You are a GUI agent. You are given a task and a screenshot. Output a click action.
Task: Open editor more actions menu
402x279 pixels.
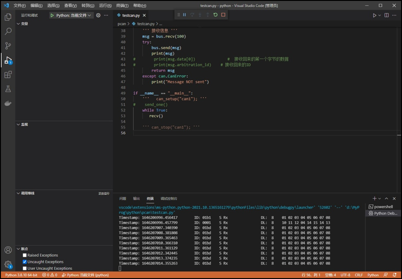point(394,15)
